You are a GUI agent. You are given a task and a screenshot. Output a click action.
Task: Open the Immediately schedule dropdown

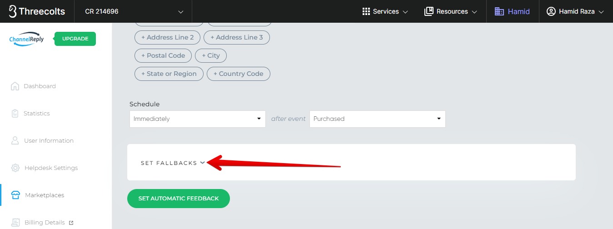click(197, 119)
